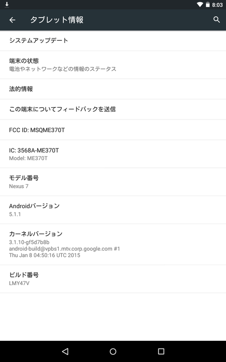Tap the Wi-Fi status icon
The height and width of the screenshot is (362, 226).
[x=200, y=5]
